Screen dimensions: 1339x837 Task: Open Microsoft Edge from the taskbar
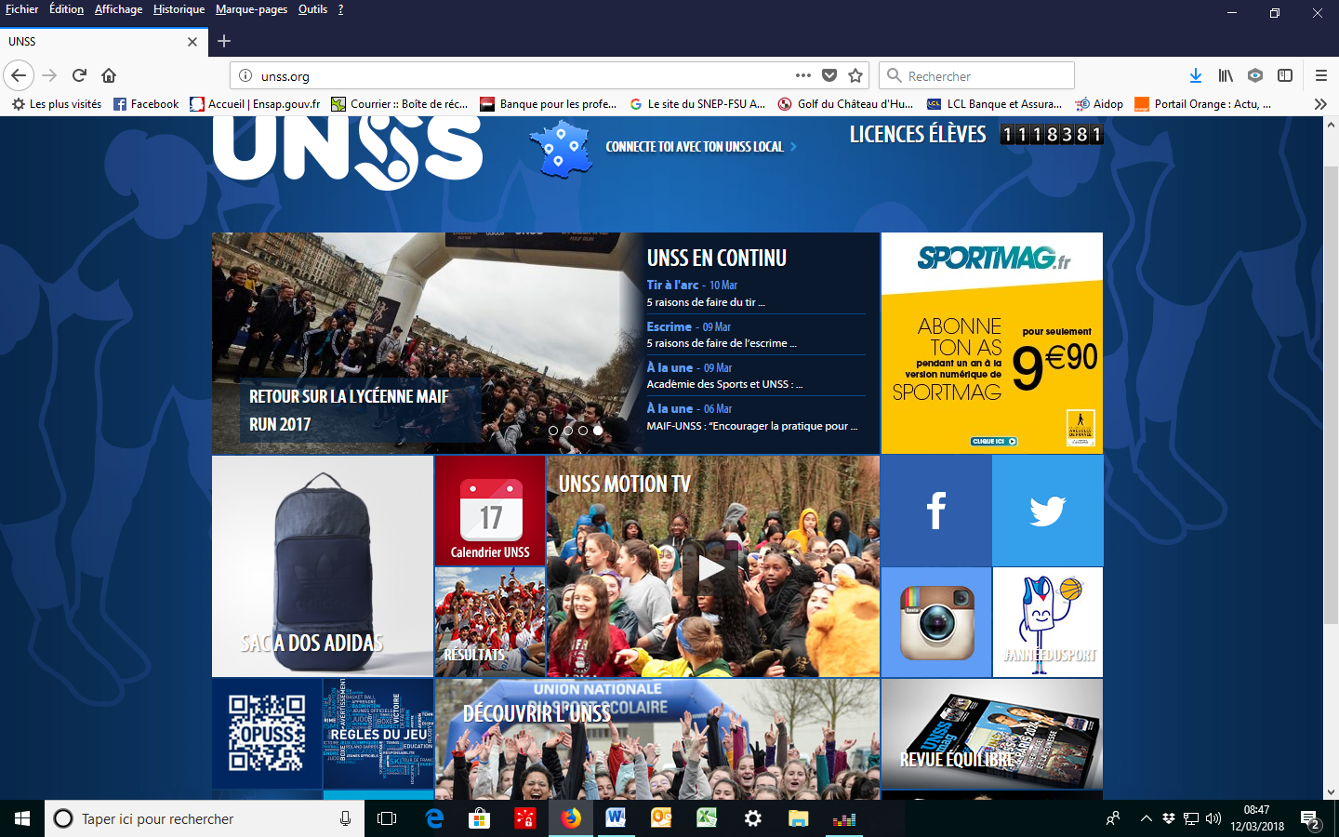(x=434, y=818)
